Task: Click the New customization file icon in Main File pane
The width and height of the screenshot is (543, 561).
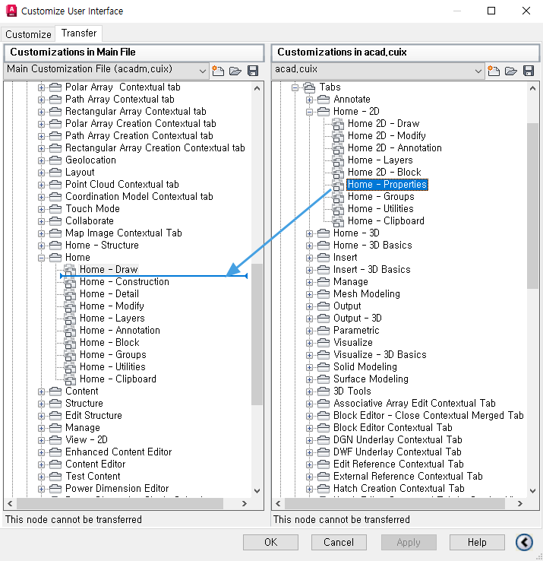Action: click(218, 71)
